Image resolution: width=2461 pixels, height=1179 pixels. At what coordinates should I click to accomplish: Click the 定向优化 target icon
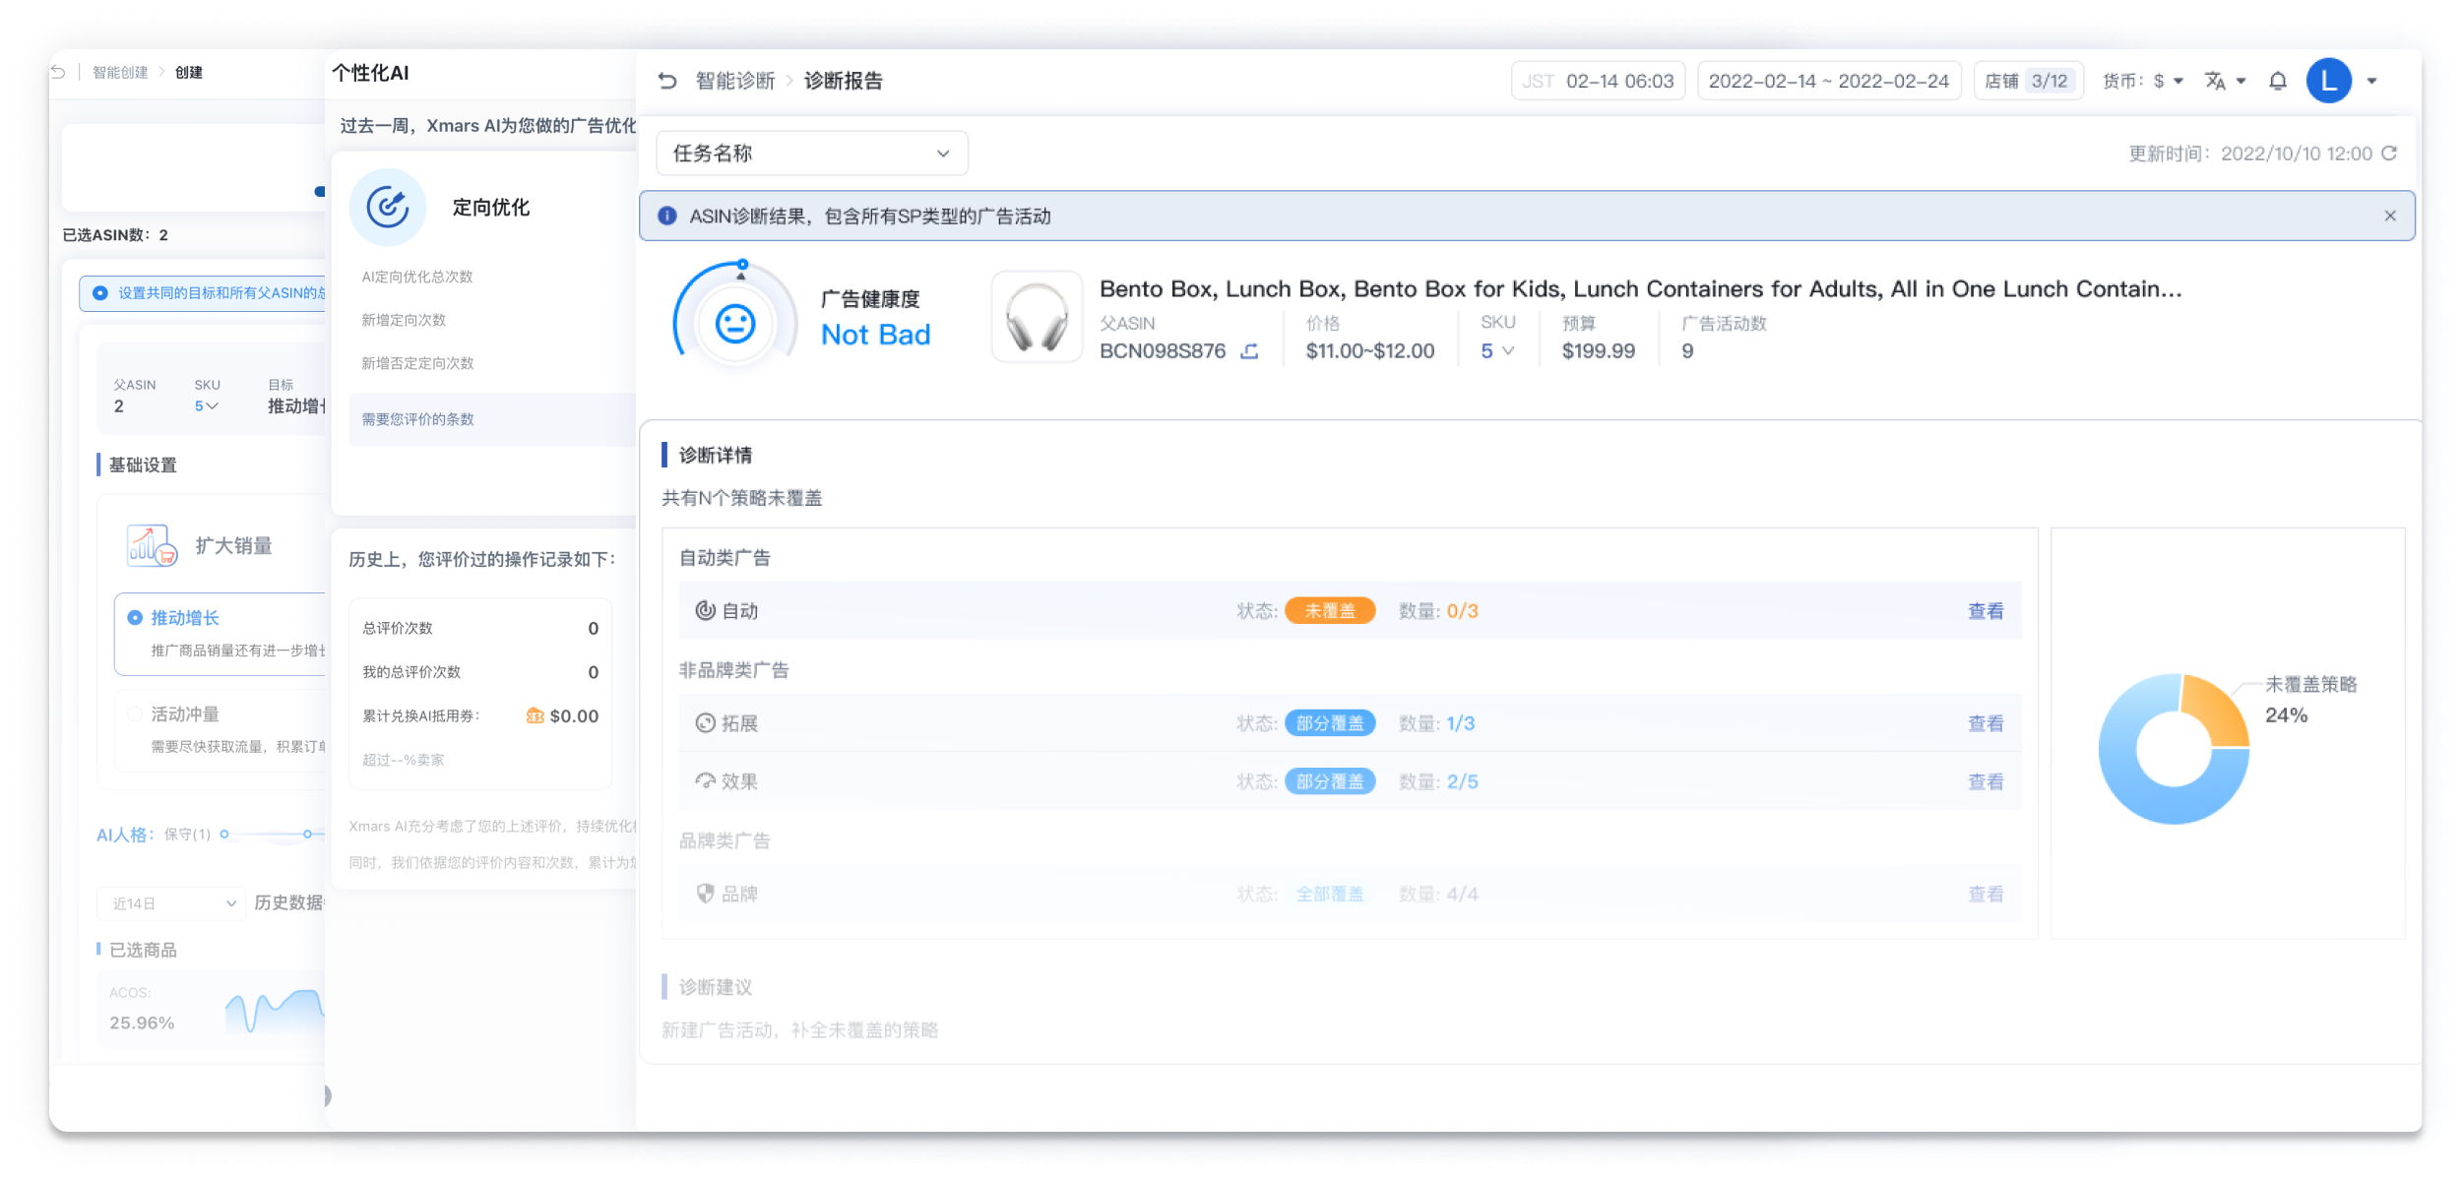pos(388,207)
